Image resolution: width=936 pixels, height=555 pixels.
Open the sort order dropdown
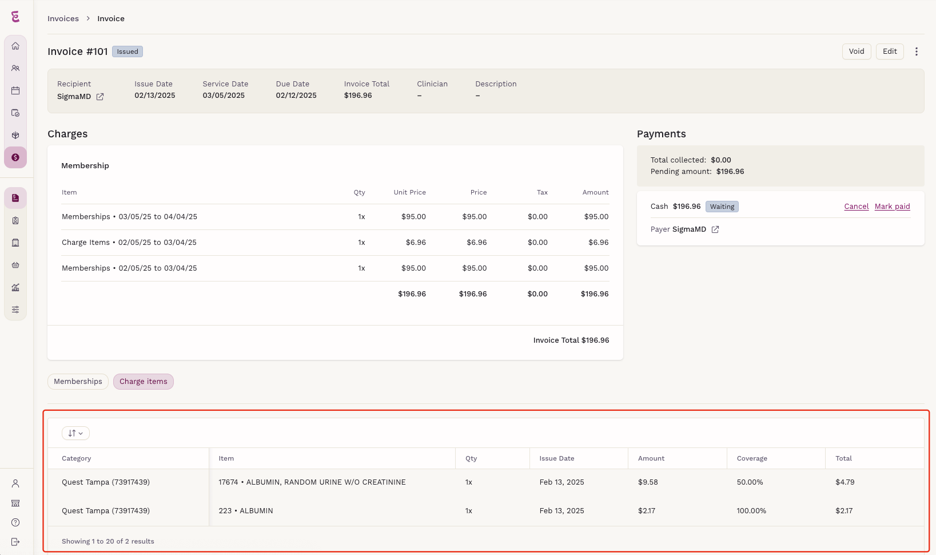point(75,433)
